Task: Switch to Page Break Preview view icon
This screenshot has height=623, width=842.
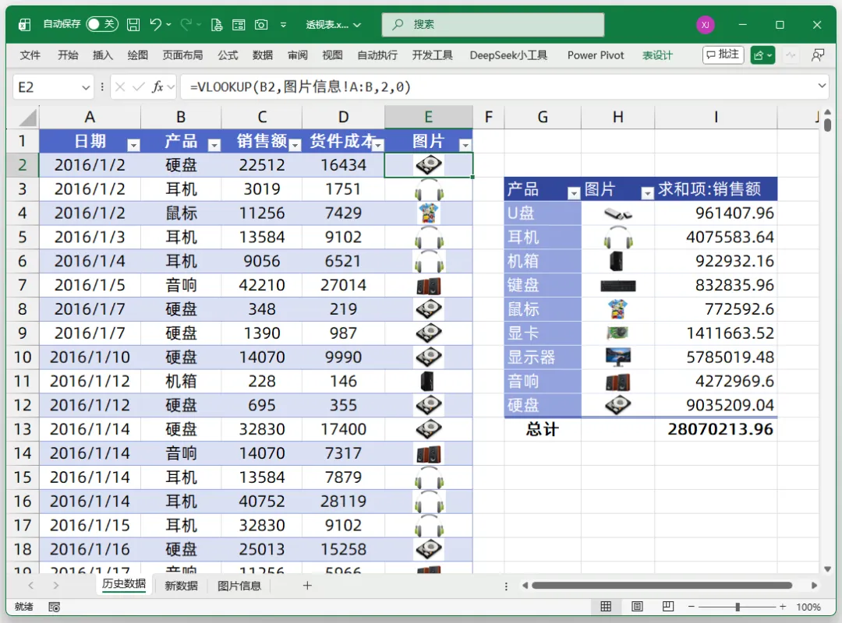Action: coord(667,607)
